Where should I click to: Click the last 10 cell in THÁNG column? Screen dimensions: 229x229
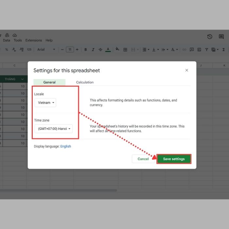[14, 143]
